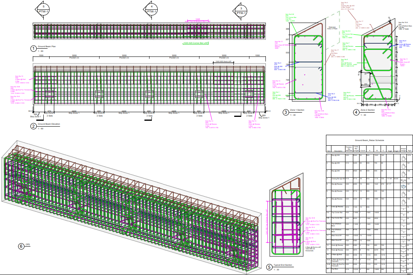Click the 'Item No.14' annotation below the elevation
The image size is (413, 275).
pyautogui.click(x=212, y=124)
